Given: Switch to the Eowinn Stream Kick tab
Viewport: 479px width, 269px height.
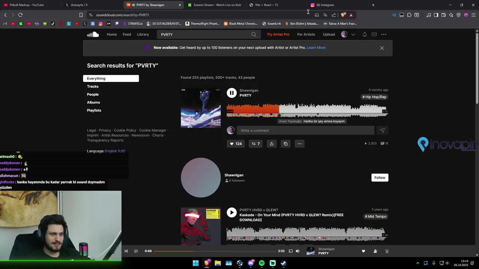Looking at the screenshot, I should (215, 5).
